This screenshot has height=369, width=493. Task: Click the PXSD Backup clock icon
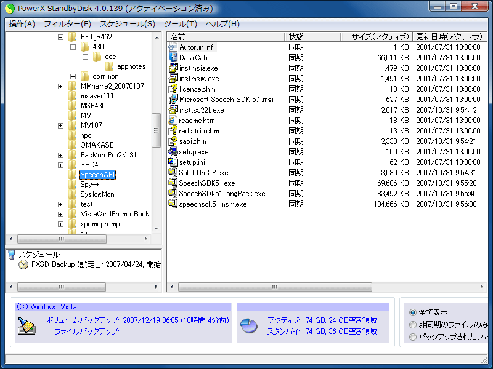click(x=23, y=264)
